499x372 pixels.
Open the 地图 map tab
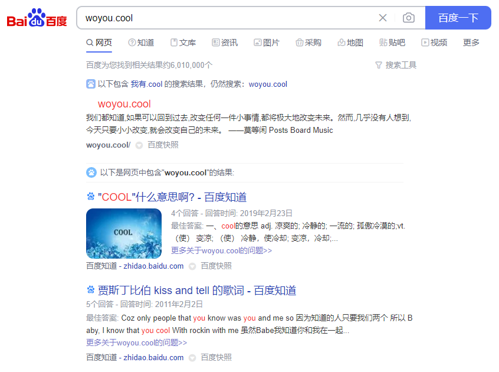(350, 43)
